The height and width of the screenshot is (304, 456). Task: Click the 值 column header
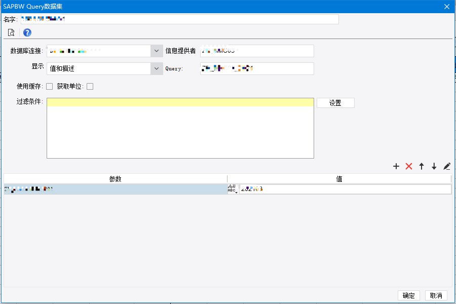pyautogui.click(x=339, y=179)
